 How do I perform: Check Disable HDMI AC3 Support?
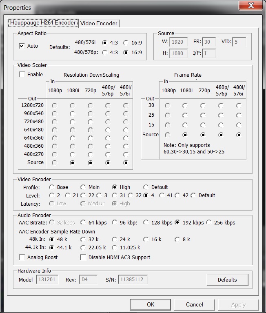[83, 258]
